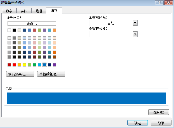Pick the white swatch in top theme row
The width and height of the screenshot is (174, 128).
point(9,30)
